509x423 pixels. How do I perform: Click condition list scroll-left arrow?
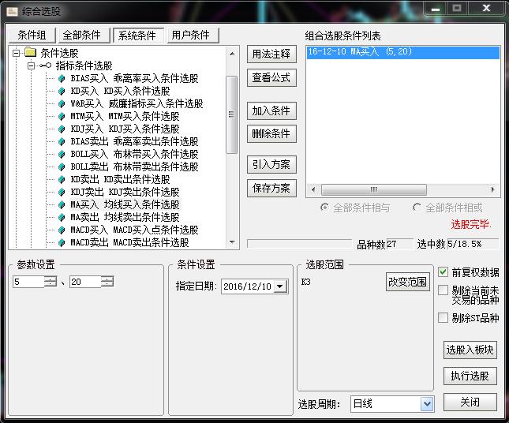tap(313, 189)
